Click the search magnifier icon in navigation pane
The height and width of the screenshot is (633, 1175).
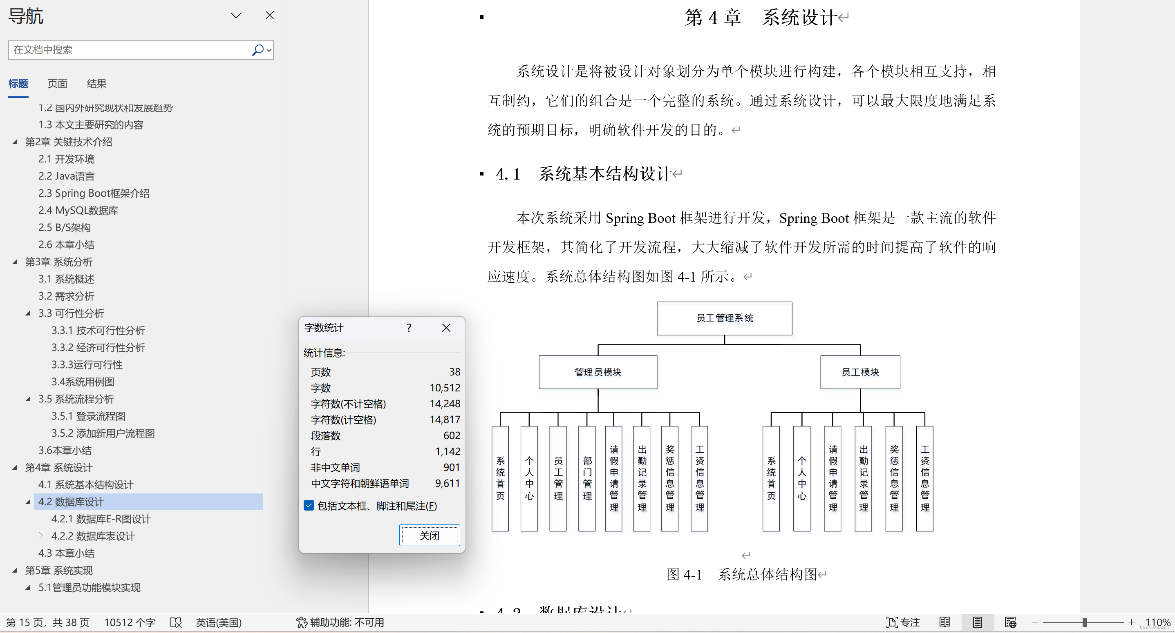point(258,50)
